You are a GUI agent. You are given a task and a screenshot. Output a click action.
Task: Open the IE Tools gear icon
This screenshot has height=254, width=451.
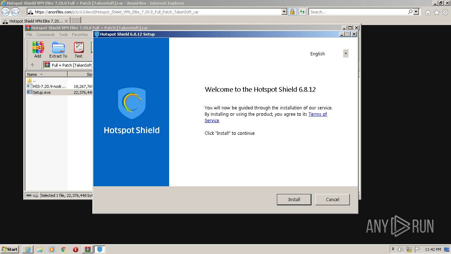click(x=445, y=12)
